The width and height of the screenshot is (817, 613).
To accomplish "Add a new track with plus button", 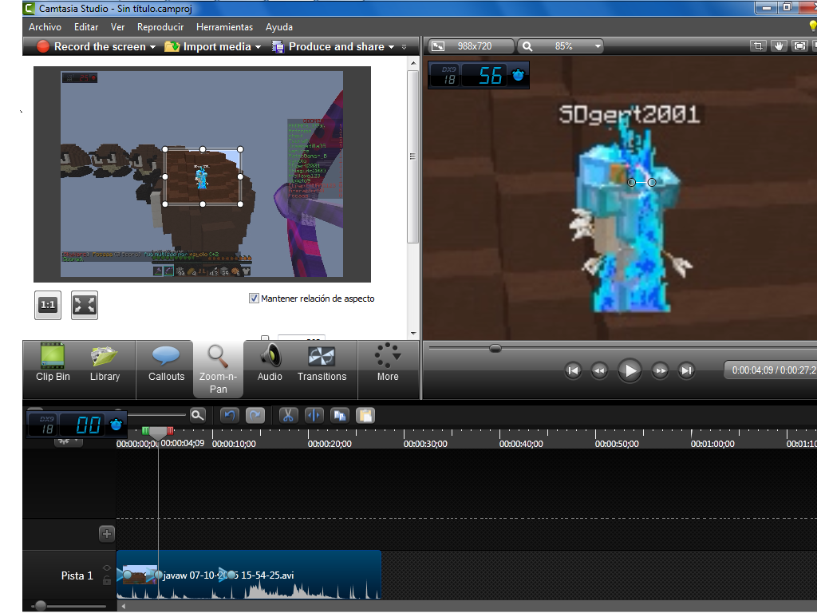I will pos(106,534).
